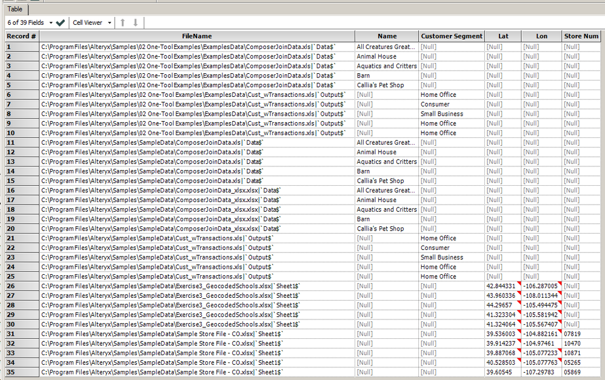Click Lon value -105.567407

point(540,324)
